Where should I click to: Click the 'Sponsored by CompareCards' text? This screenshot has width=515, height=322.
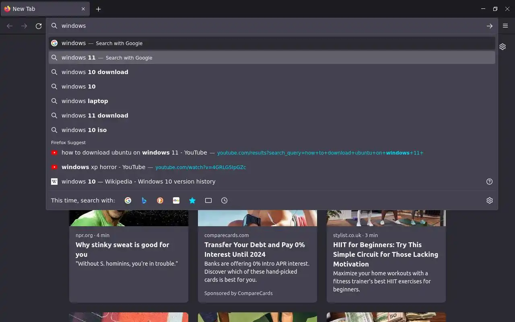pos(239,293)
